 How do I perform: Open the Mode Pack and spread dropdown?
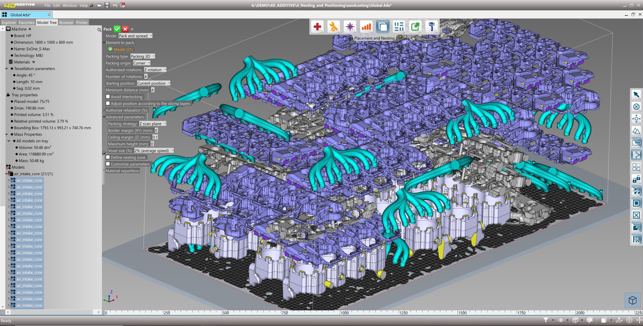point(135,36)
